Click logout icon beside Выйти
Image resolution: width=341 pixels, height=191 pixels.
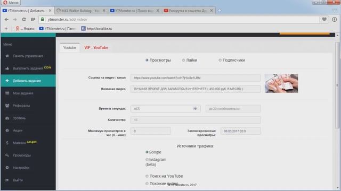[7, 180]
